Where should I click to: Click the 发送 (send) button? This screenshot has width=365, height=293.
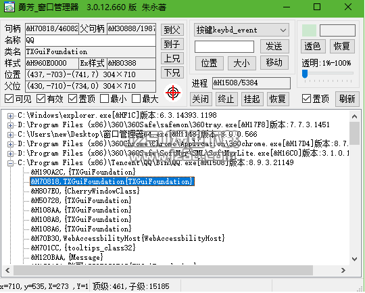tap(274, 46)
